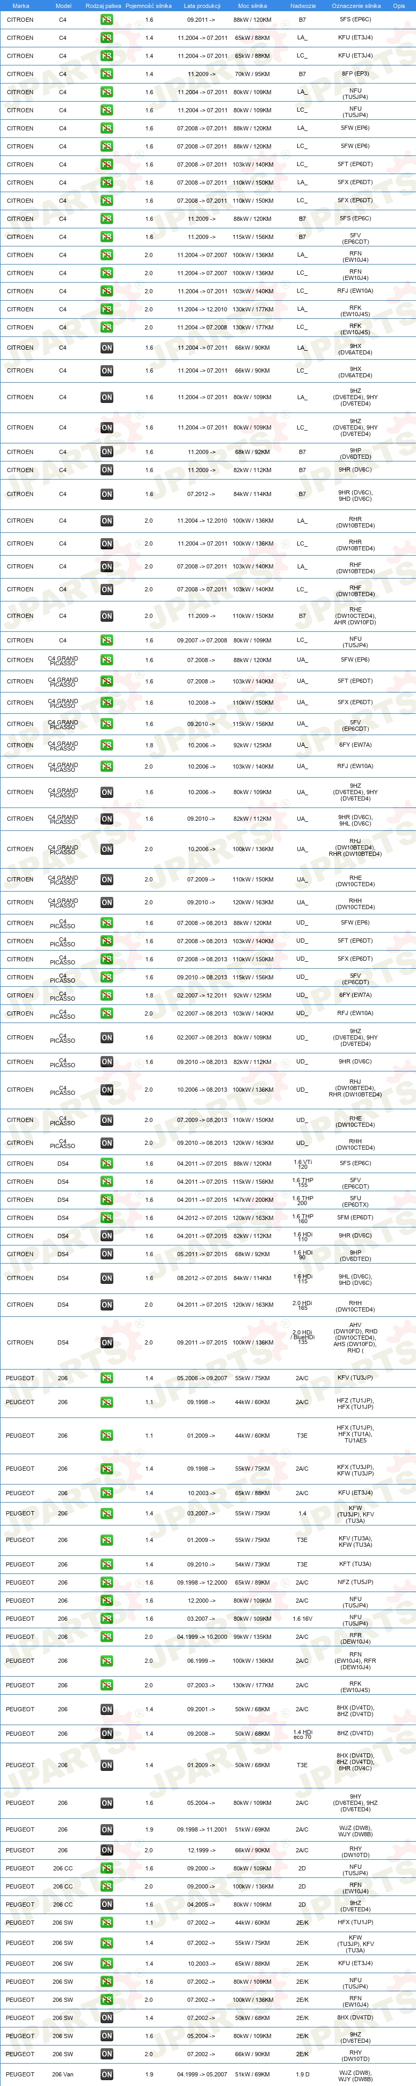Screen dimensions: 416x2086
Task: Click the 12.1999 -> production years cell
Action: (202, 1850)
